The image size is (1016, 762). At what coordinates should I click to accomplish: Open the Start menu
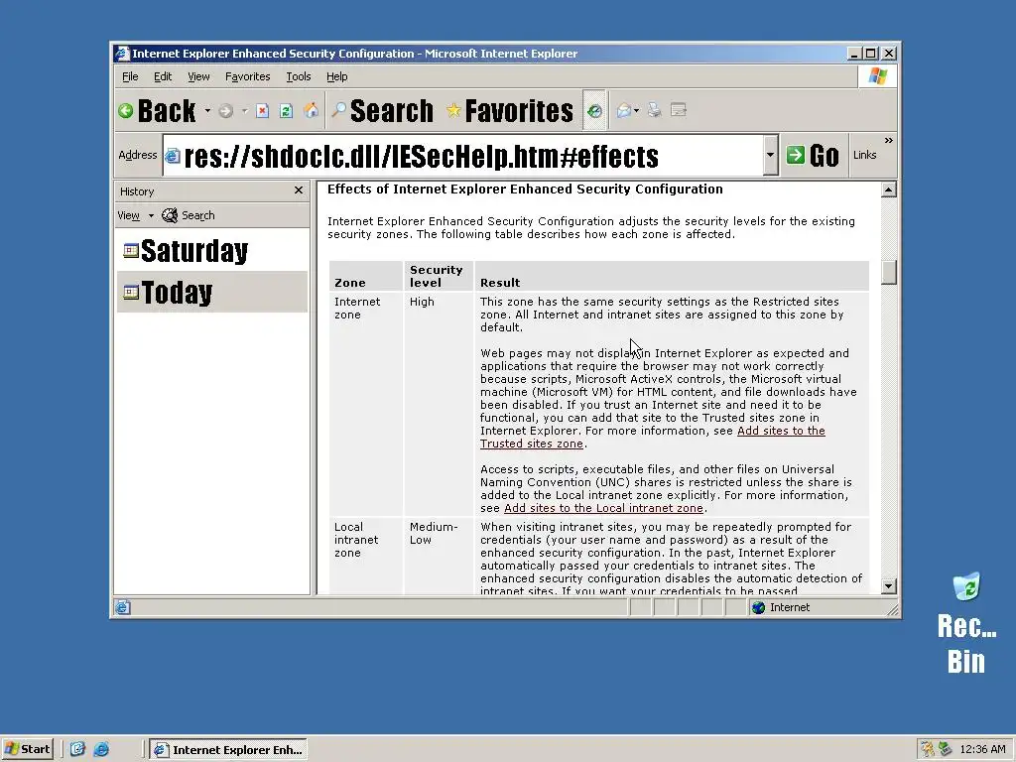pos(27,749)
